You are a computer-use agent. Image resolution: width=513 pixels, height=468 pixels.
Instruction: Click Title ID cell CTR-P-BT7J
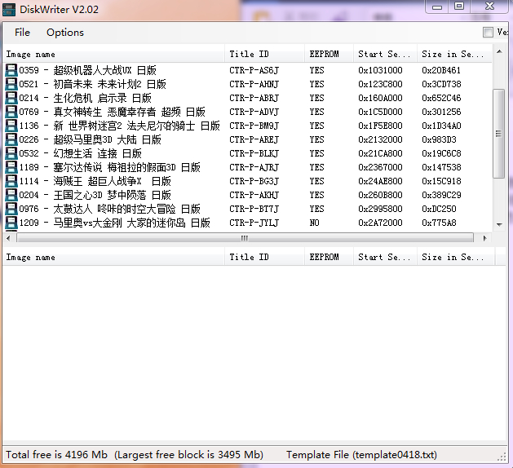254,209
